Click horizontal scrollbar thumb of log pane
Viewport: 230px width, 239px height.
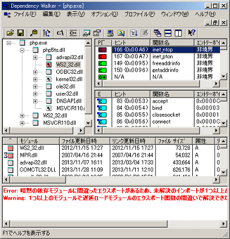click(89, 224)
